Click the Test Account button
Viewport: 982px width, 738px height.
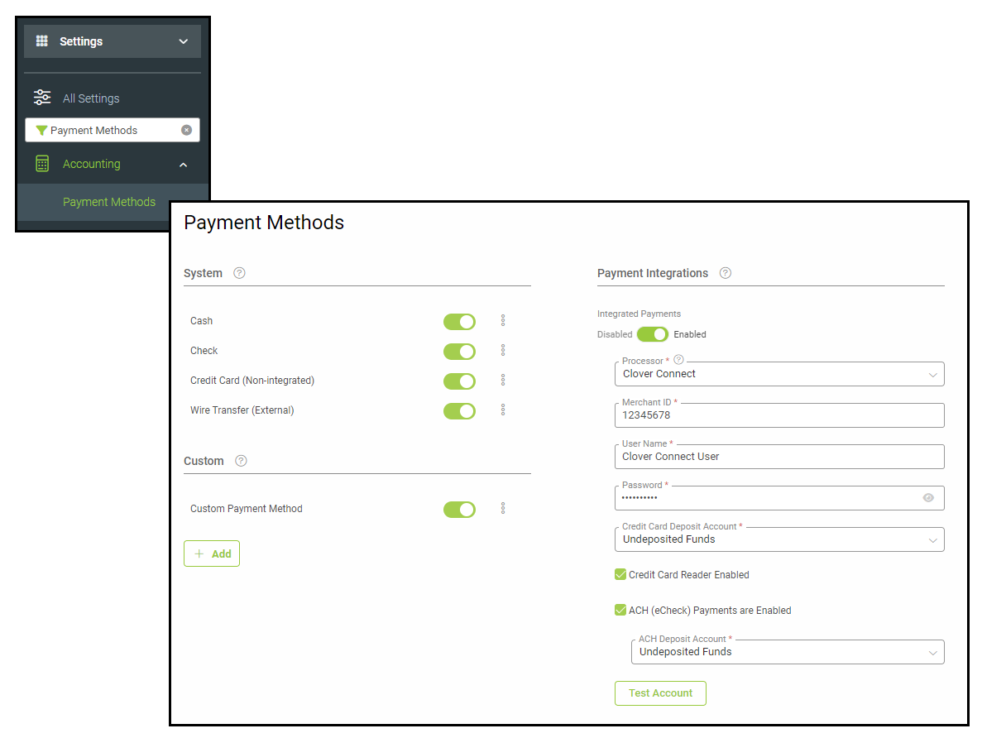point(660,692)
